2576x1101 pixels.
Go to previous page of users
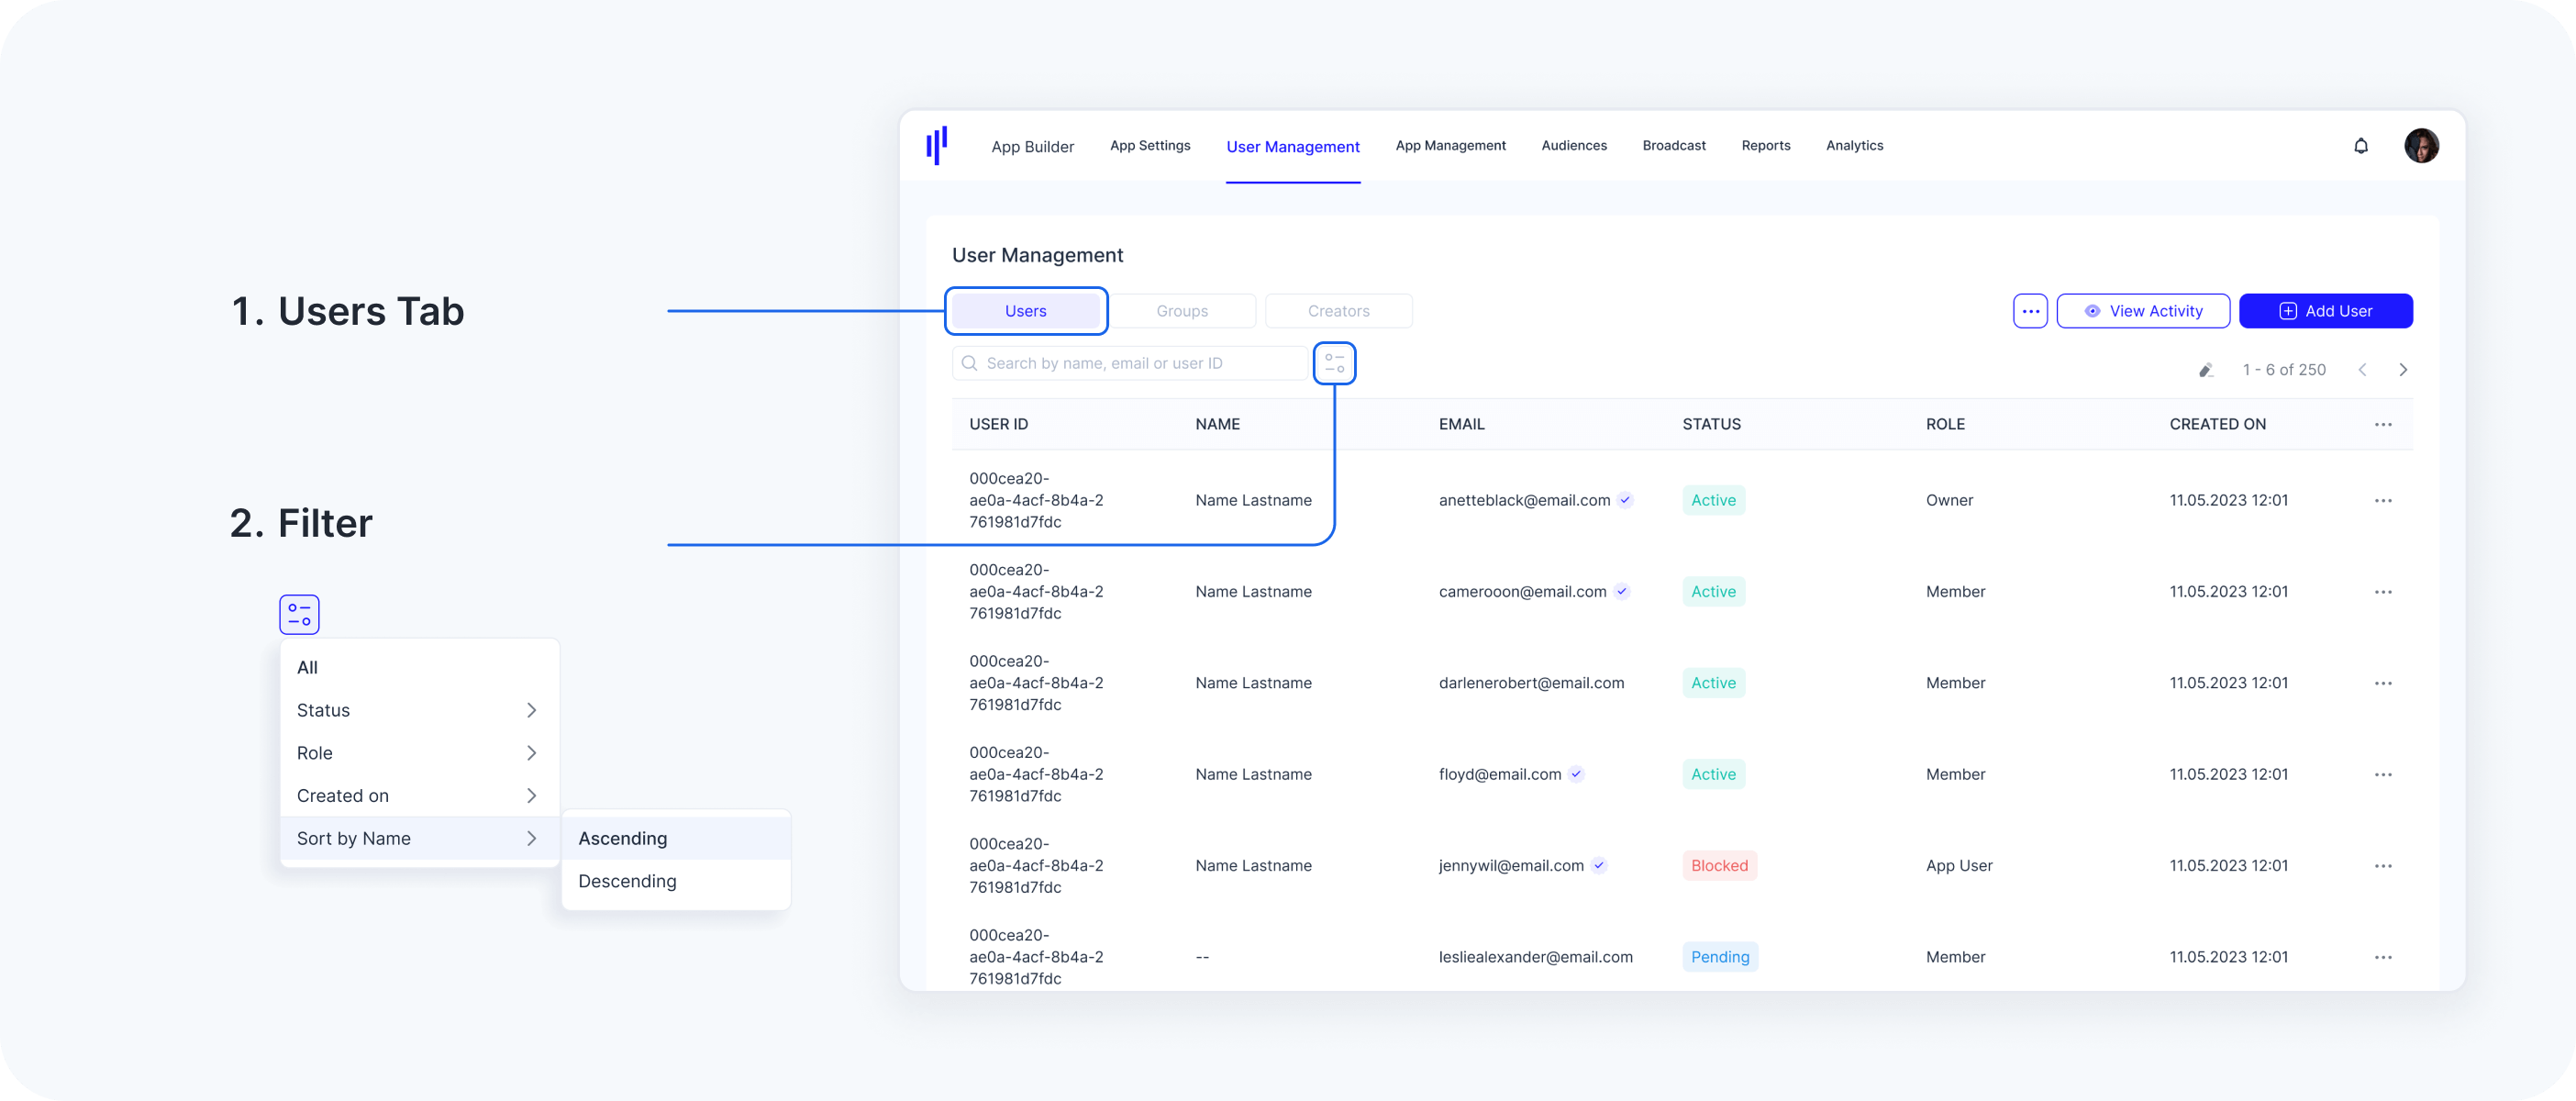[x=2362, y=370]
